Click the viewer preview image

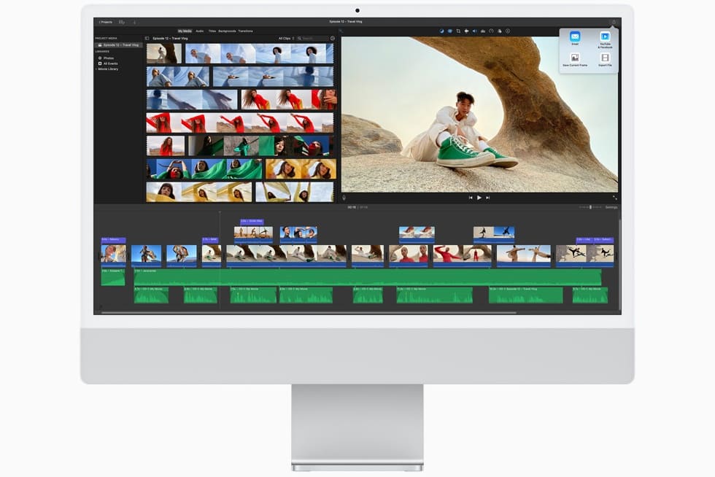click(480, 115)
